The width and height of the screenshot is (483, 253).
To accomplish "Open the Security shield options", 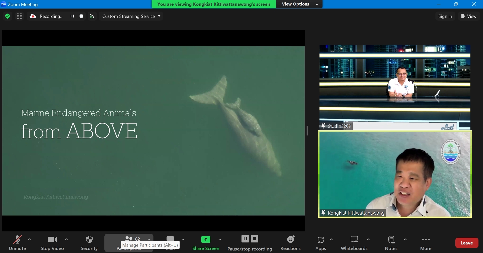I will 89,243.
